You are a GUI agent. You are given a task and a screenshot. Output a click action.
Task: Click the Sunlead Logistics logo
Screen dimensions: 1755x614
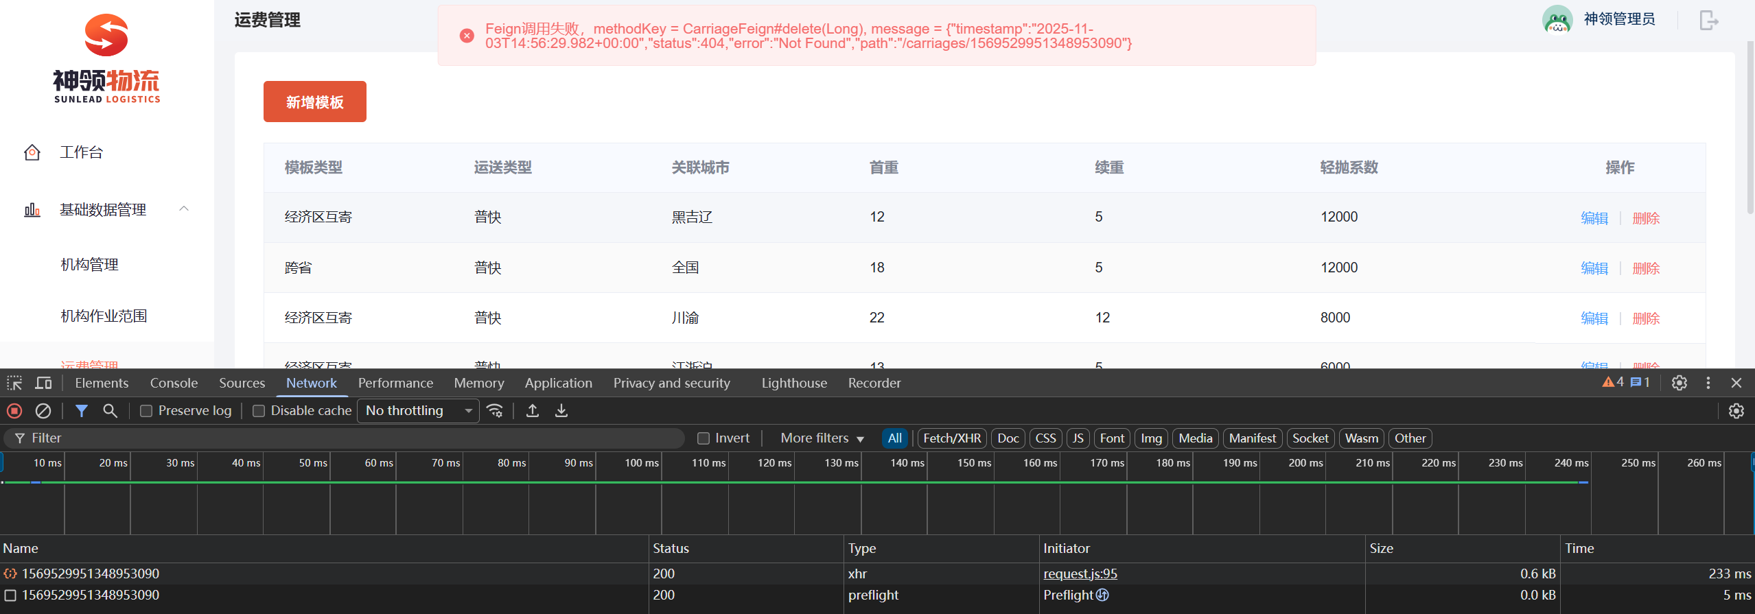point(106,58)
